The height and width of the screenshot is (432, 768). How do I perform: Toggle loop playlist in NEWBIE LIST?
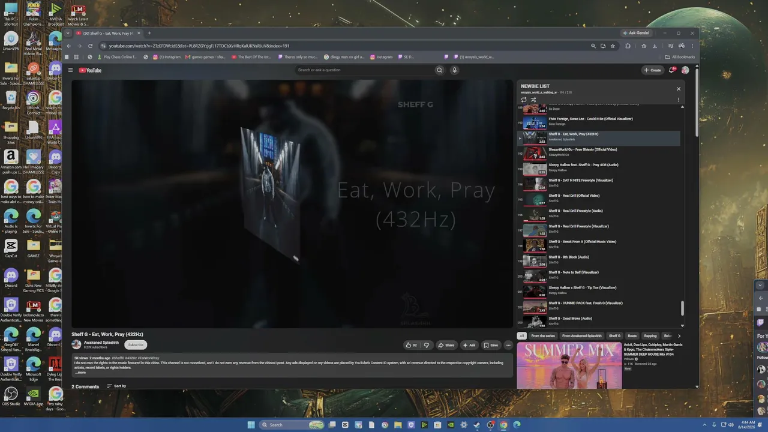[524, 100]
